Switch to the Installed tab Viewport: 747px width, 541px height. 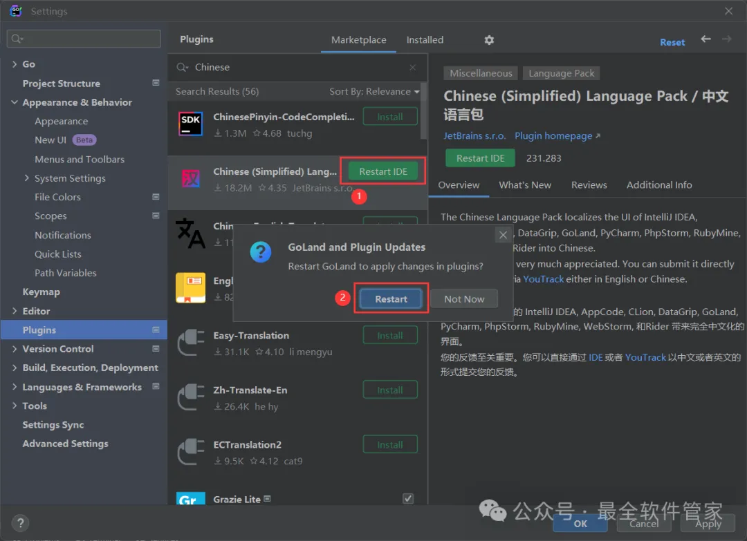coord(425,40)
